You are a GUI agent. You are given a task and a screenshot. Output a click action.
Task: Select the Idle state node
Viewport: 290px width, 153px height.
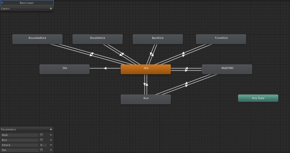(146, 69)
